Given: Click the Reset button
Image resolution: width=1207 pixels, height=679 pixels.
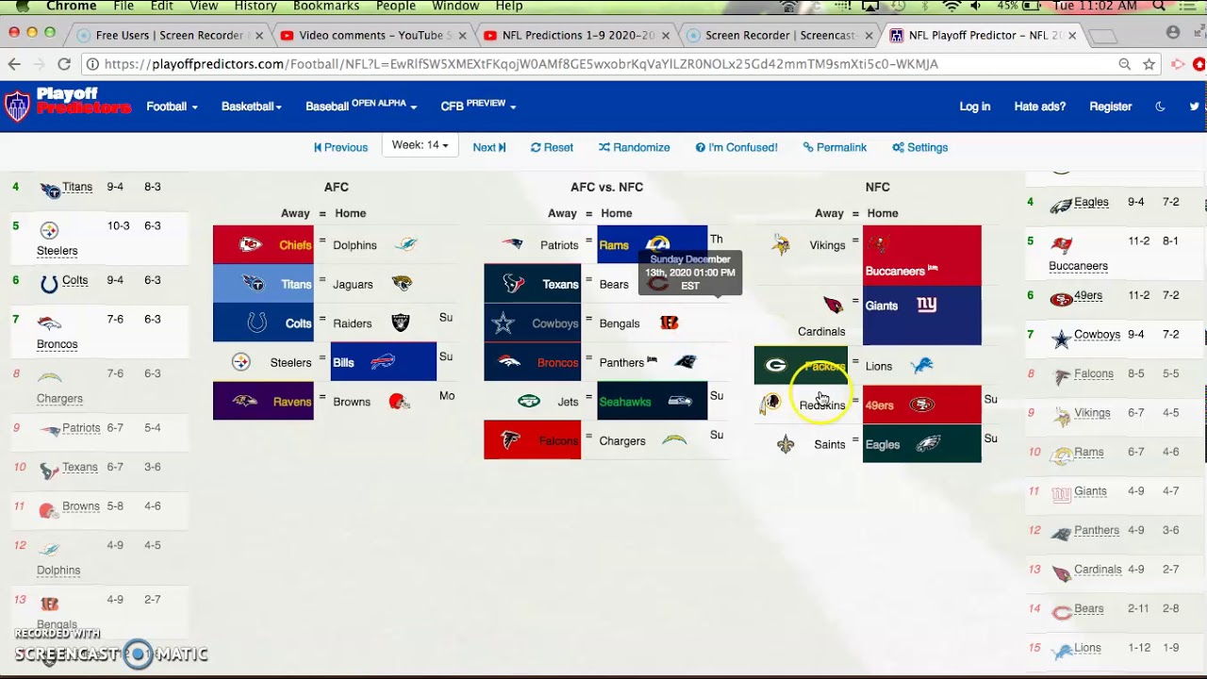Looking at the screenshot, I should (x=552, y=147).
